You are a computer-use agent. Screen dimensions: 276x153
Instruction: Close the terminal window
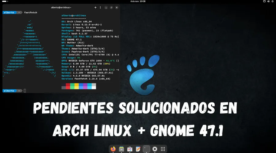[117, 8]
